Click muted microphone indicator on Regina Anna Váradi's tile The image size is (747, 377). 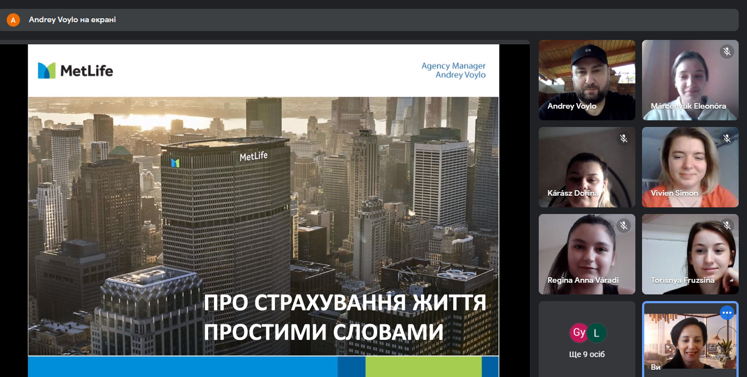tap(624, 226)
